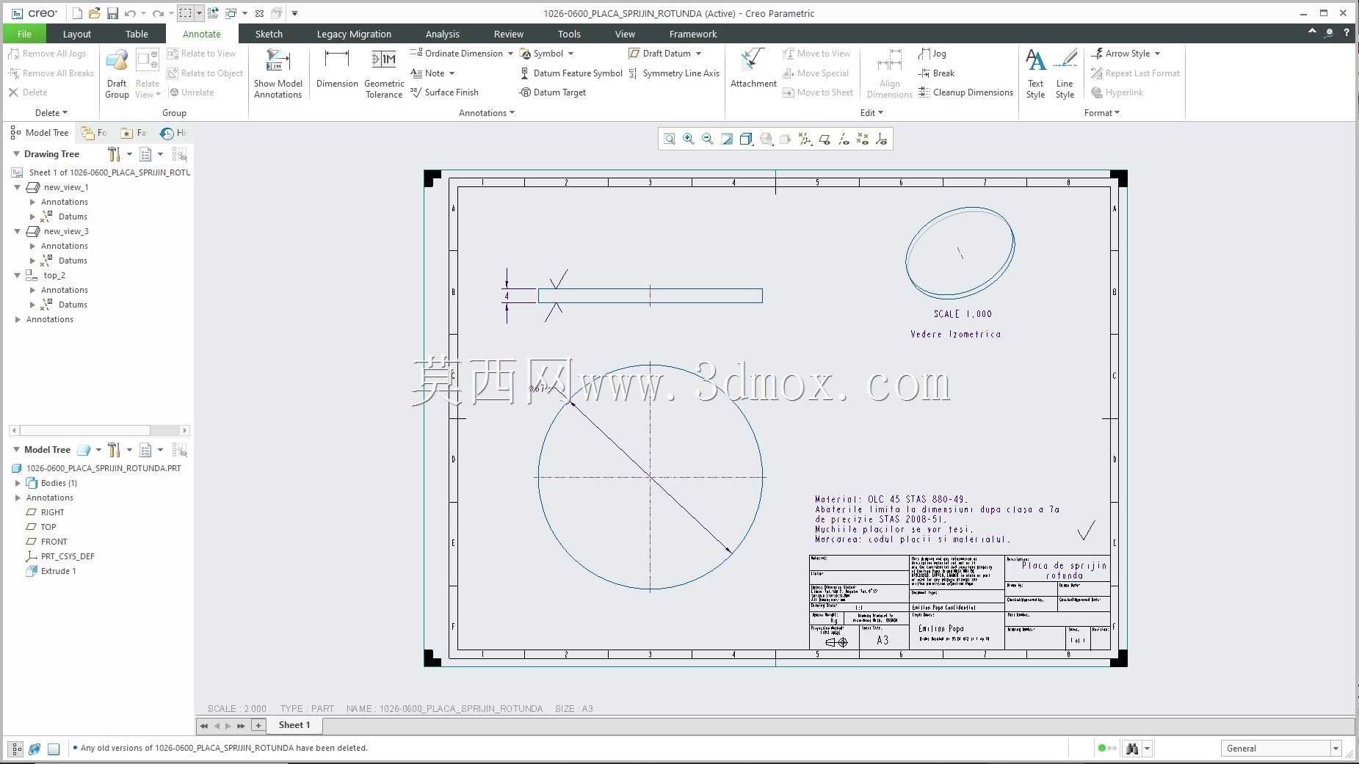Open the Arrow Style dropdown
This screenshot has height=764, width=1359.
point(1157,54)
